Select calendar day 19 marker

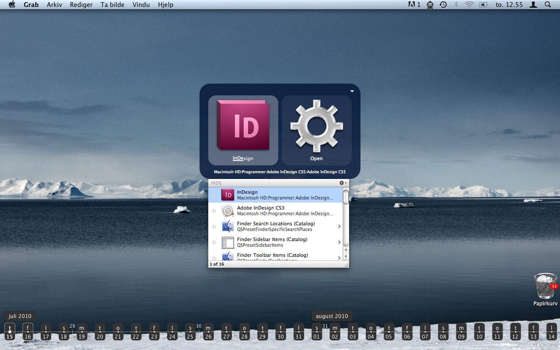(81, 332)
